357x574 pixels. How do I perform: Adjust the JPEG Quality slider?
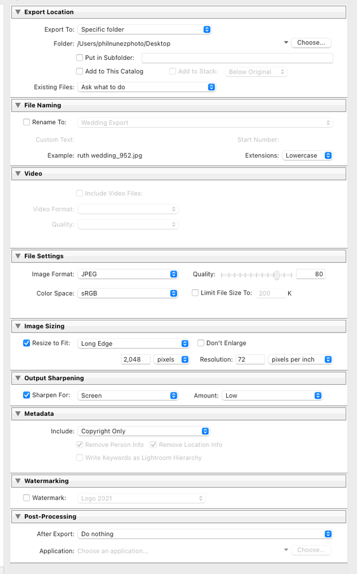[276, 275]
